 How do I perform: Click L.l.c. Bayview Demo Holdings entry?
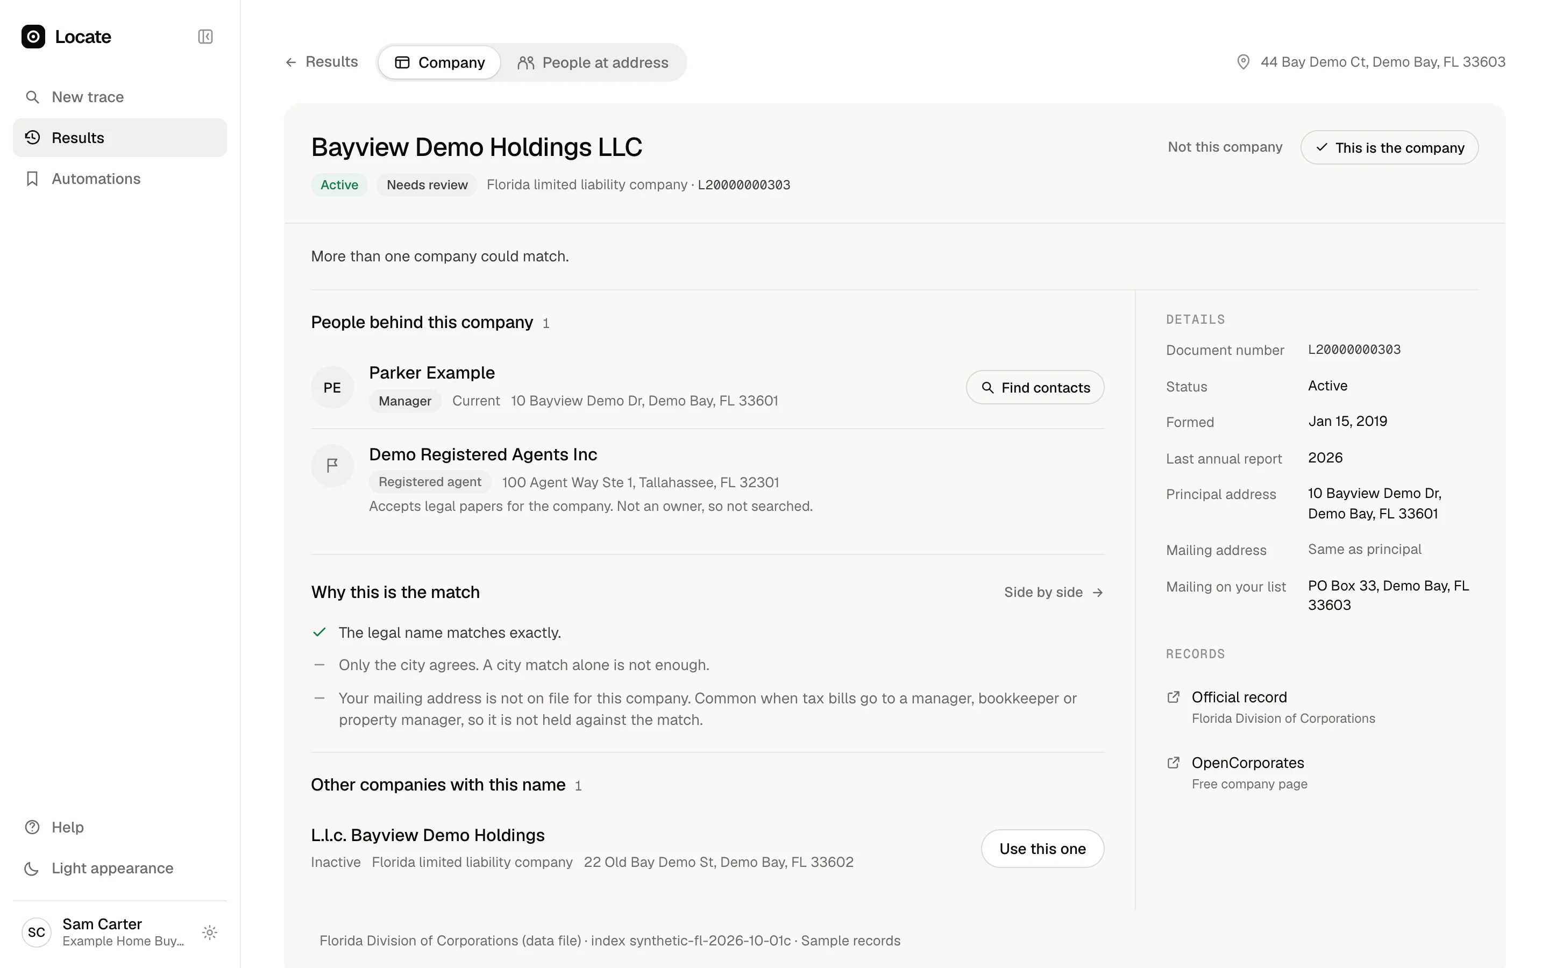coord(428,836)
